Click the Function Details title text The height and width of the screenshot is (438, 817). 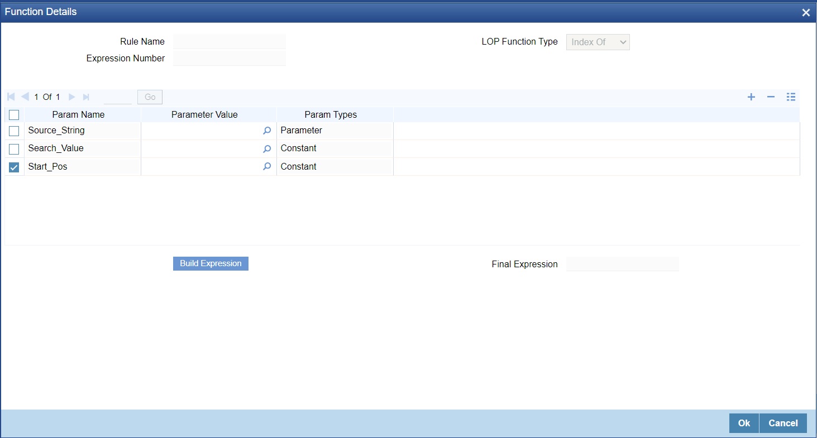41,12
